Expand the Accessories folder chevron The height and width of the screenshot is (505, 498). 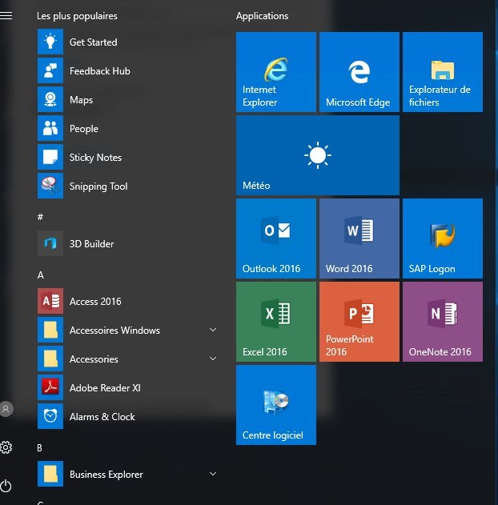tap(213, 359)
